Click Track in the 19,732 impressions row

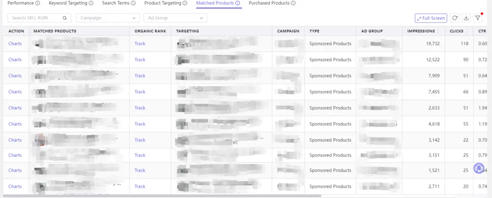tap(140, 44)
